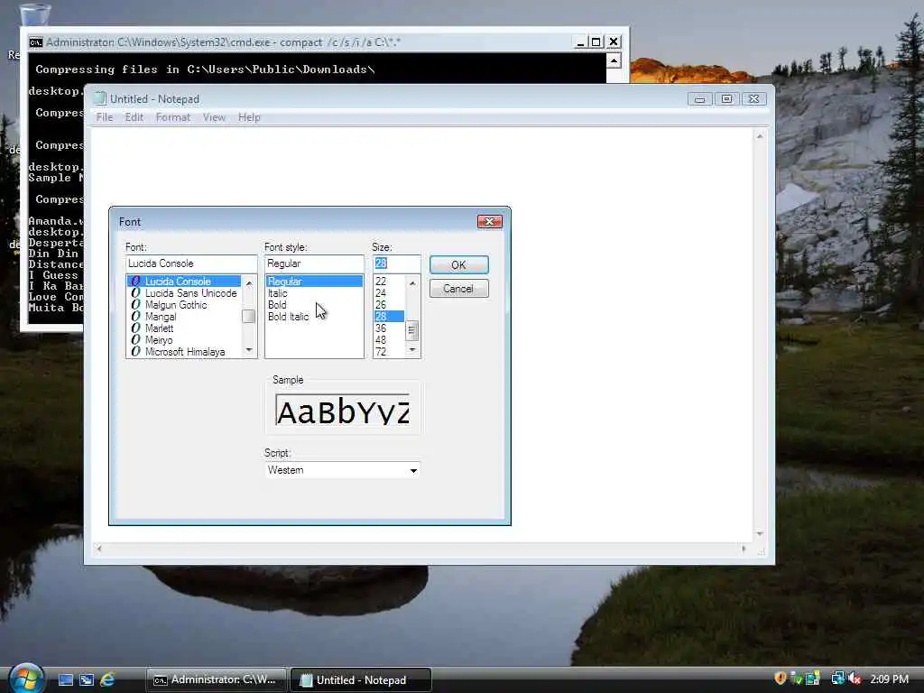The height and width of the screenshot is (693, 924).
Task: Click size list scroll down arrow
Action: pyautogui.click(x=412, y=350)
